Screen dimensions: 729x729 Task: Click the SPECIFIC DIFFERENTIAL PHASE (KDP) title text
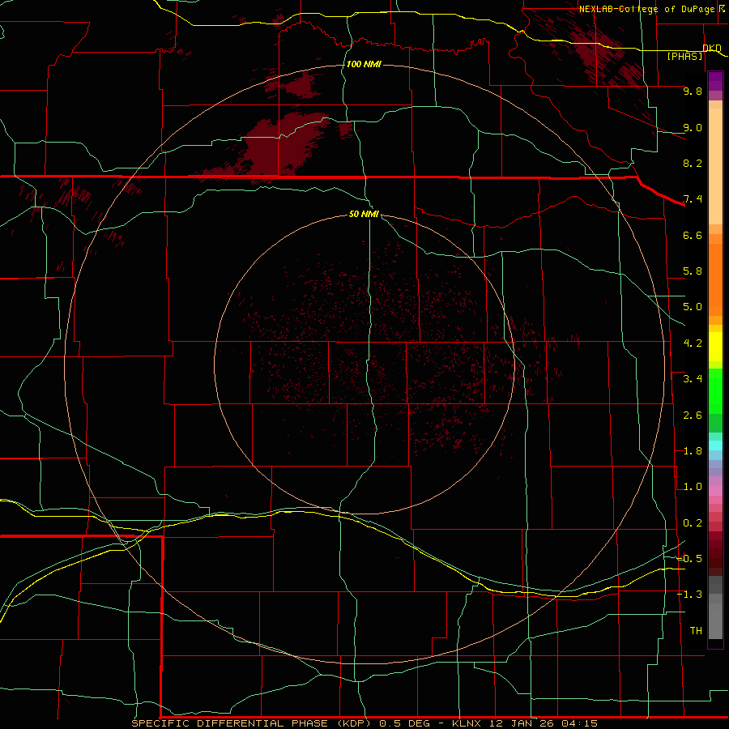(251, 723)
